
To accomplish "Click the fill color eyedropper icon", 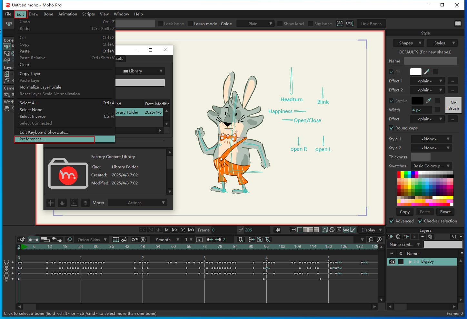I will coord(427,72).
